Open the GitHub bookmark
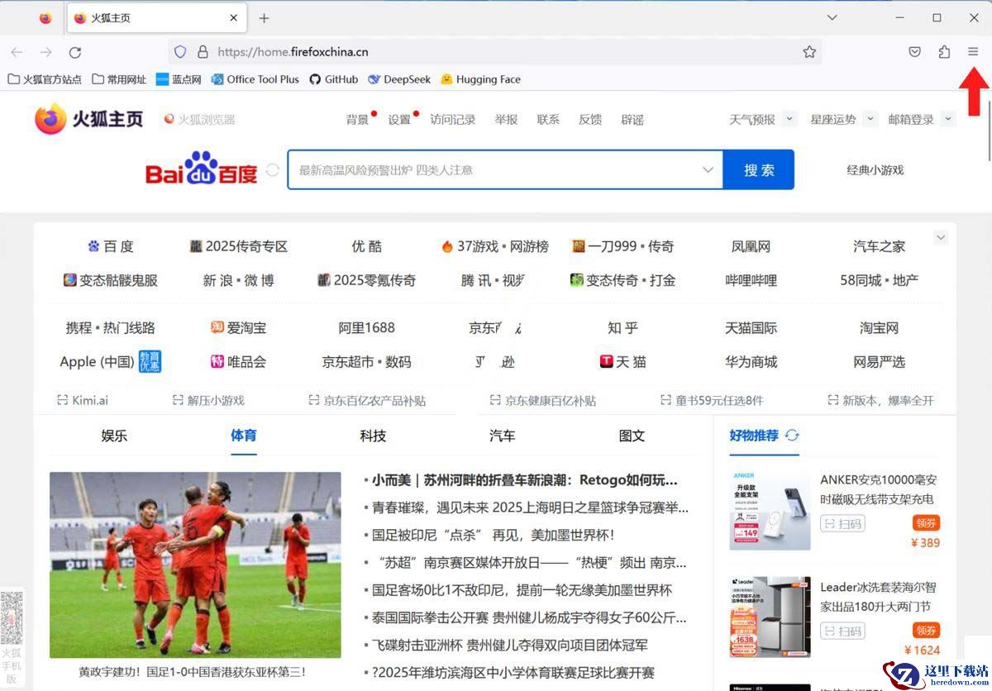This screenshot has height=691, width=992. pyautogui.click(x=333, y=79)
